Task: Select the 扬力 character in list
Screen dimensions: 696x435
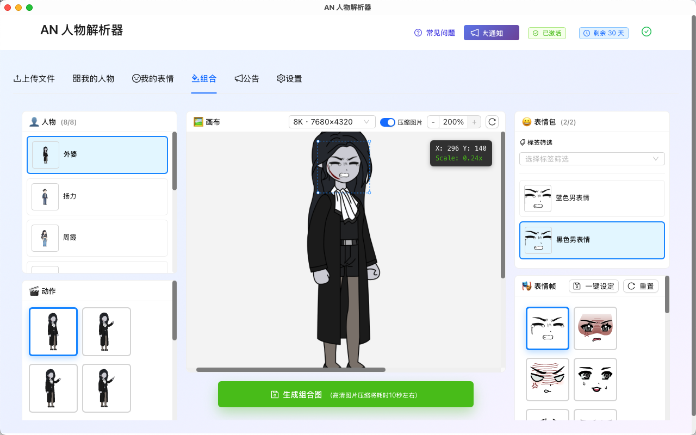Action: 97,196
